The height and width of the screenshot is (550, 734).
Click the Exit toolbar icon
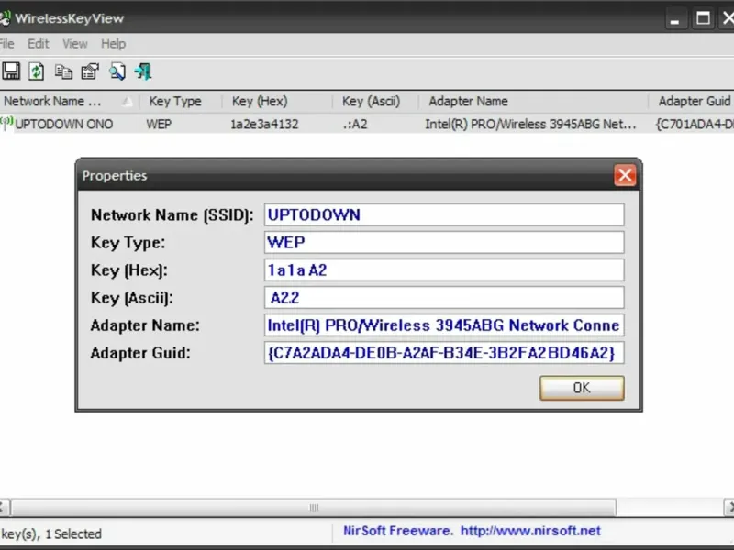click(143, 71)
